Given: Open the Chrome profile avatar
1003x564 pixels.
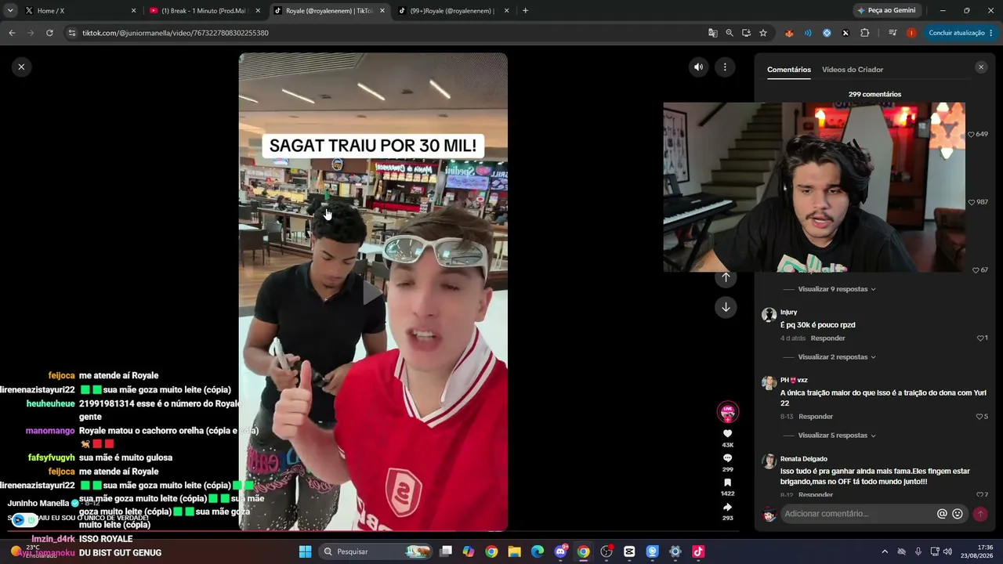Looking at the screenshot, I should [x=911, y=33].
